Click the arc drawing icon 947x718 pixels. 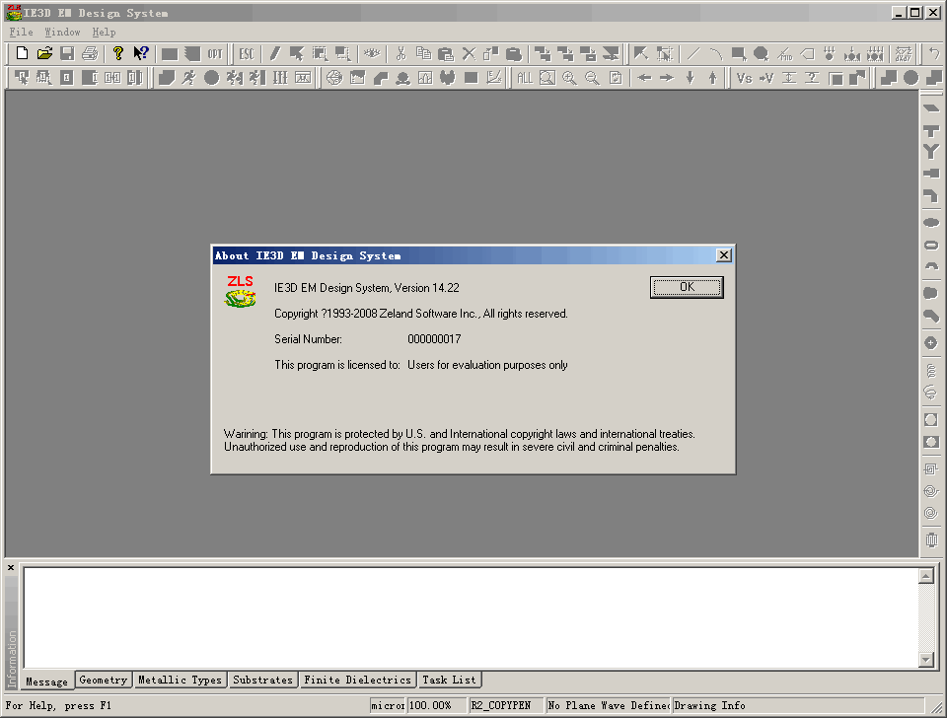coord(716,53)
